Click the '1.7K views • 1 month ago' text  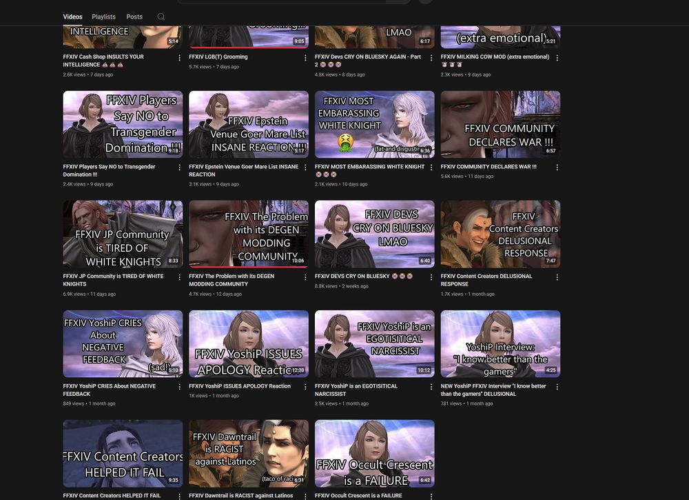point(468,294)
